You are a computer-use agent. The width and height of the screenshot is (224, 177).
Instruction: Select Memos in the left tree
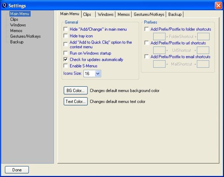coord(16,31)
